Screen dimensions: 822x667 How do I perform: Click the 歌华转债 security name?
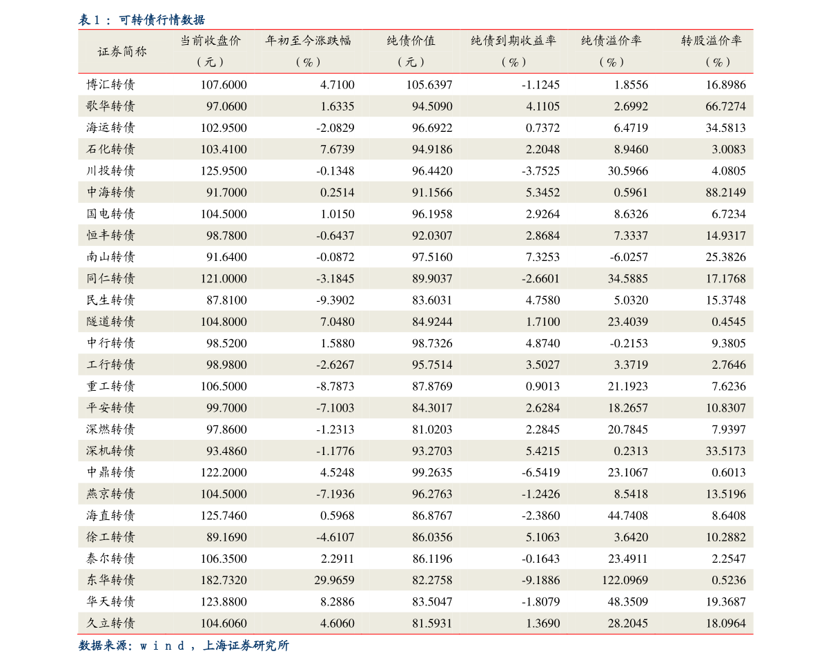coord(110,106)
